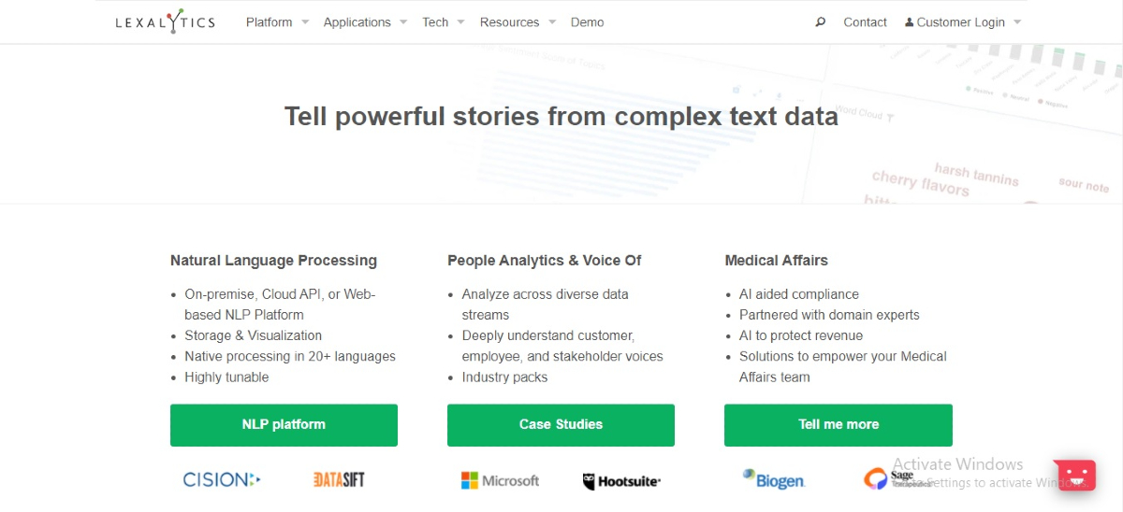Image resolution: width=1123 pixels, height=512 pixels.
Task: Open the Tech dropdown menu
Action: click(x=443, y=22)
